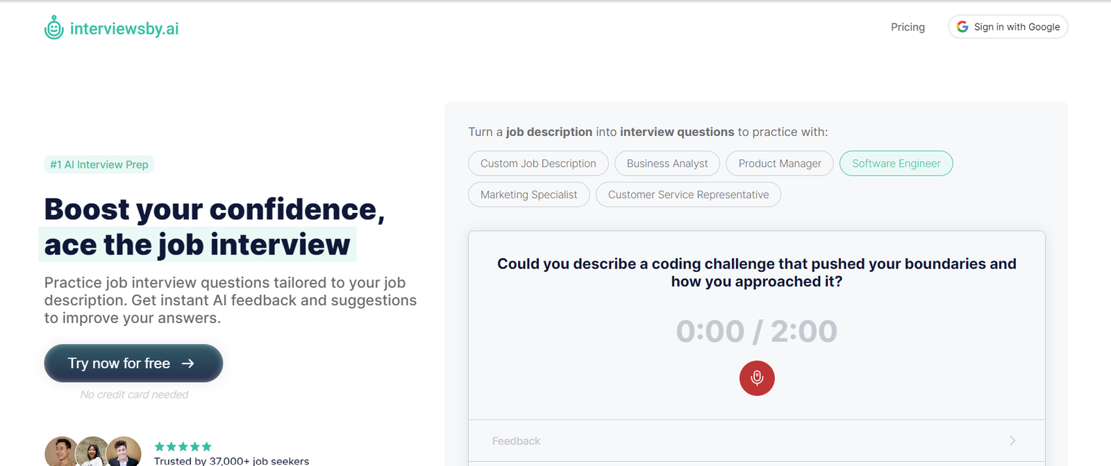
Task: Choose Customer Service Representative role option
Action: click(688, 194)
